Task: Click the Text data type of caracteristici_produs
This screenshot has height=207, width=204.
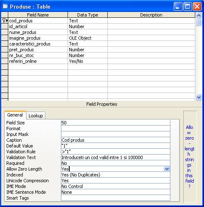Action: coord(87,44)
